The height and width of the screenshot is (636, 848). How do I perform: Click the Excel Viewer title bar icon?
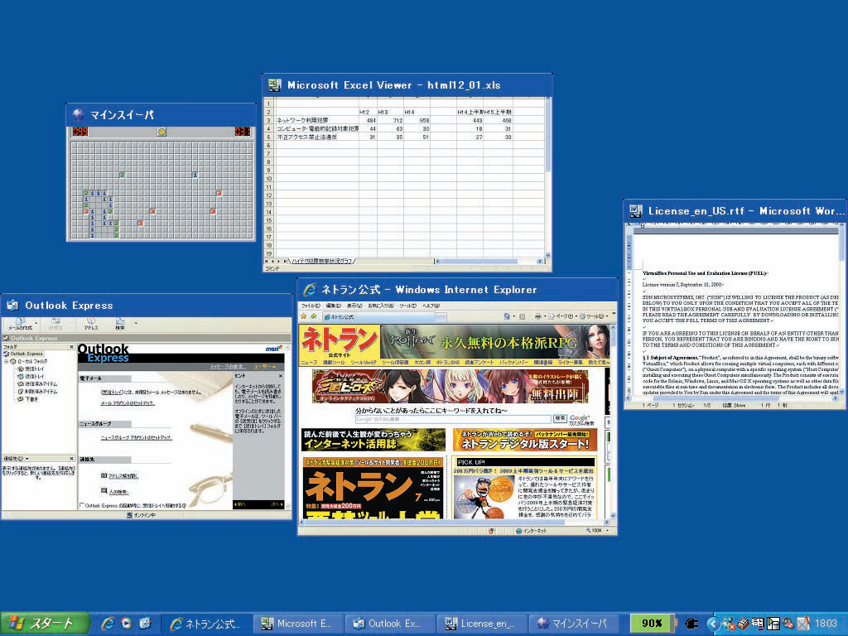[x=275, y=85]
